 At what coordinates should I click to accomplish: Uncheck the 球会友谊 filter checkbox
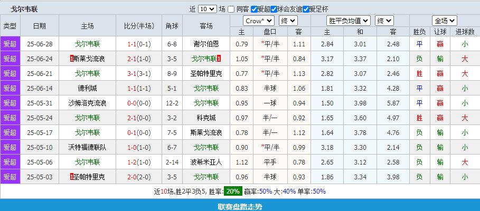(274, 9)
